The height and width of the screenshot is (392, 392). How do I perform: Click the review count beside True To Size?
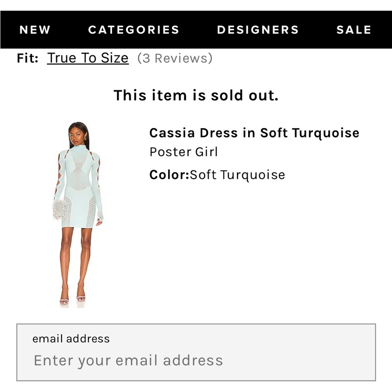point(175,58)
